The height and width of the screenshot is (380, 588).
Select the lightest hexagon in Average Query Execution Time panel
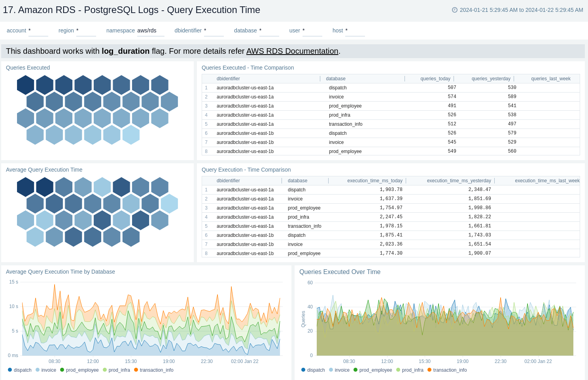pyautogui.click(x=170, y=203)
